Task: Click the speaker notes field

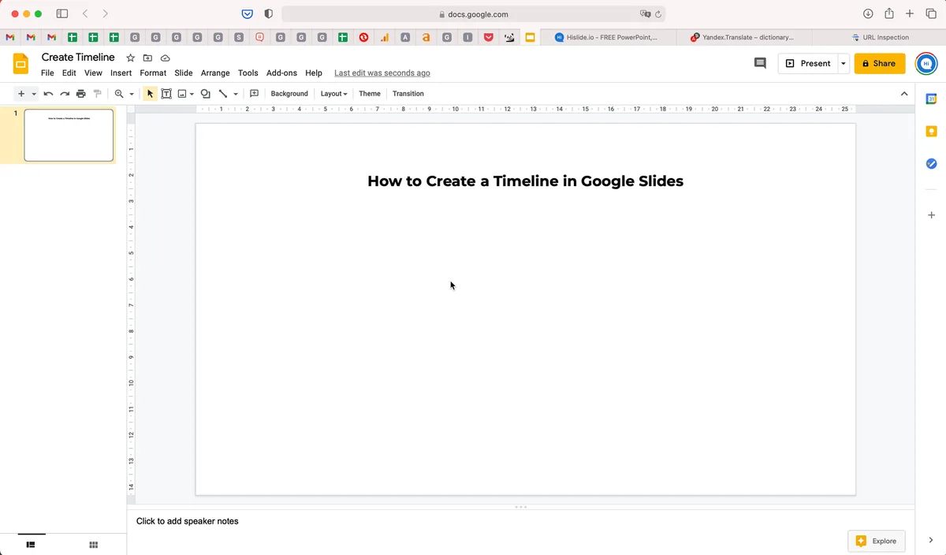Action: coord(520,521)
